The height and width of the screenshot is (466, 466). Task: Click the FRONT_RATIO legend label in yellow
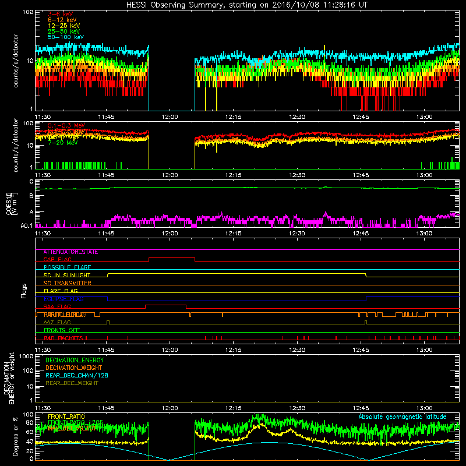pos(66,416)
